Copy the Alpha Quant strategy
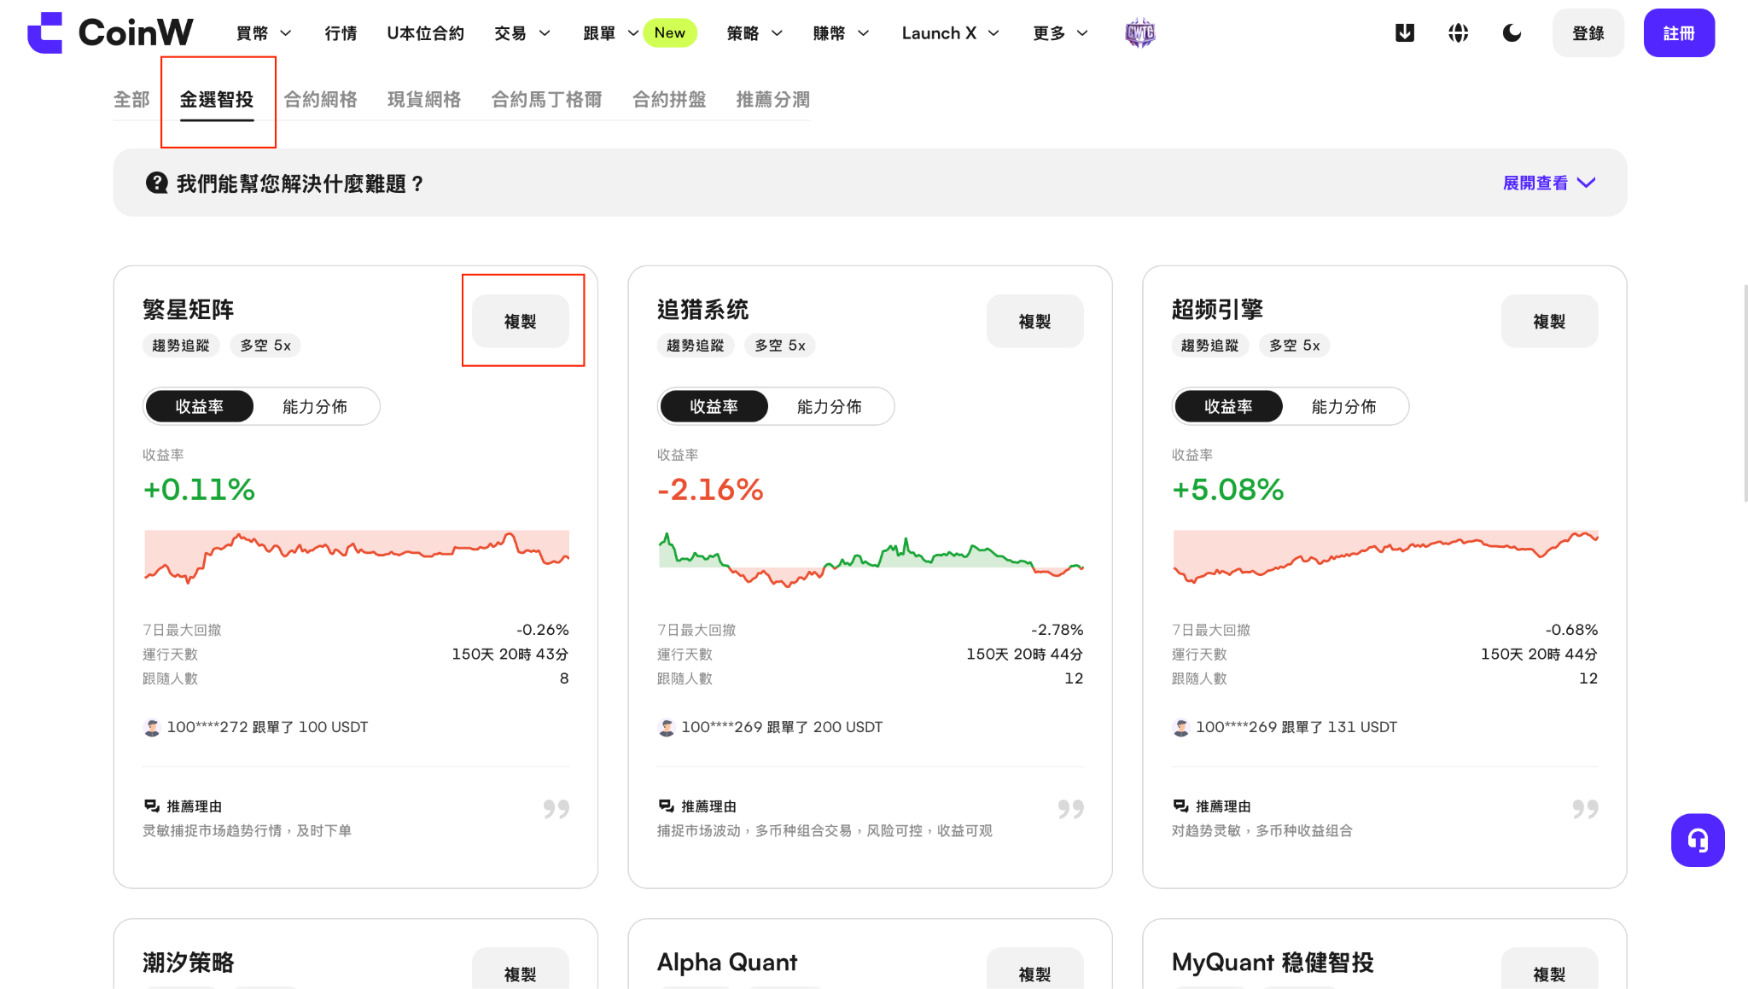1748x989 pixels. click(x=1035, y=969)
